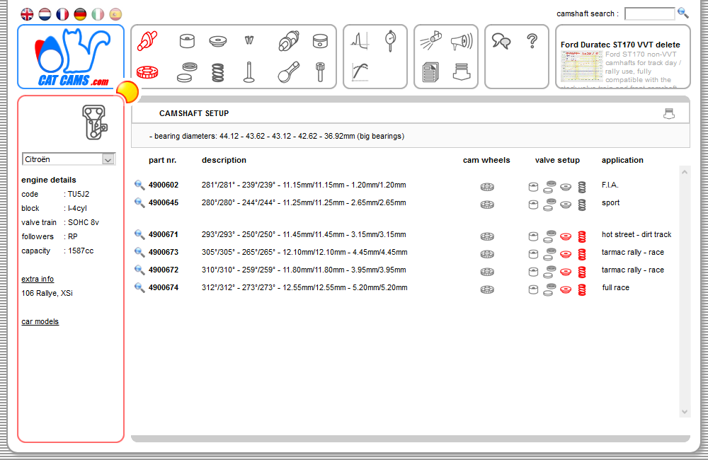Open Ford Duratec ST170 VVT delete news
This screenshot has height=460, width=708.
[620, 45]
